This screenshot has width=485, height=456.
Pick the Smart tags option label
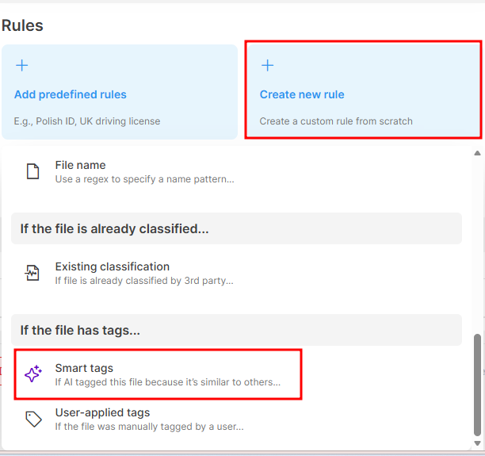click(x=84, y=368)
